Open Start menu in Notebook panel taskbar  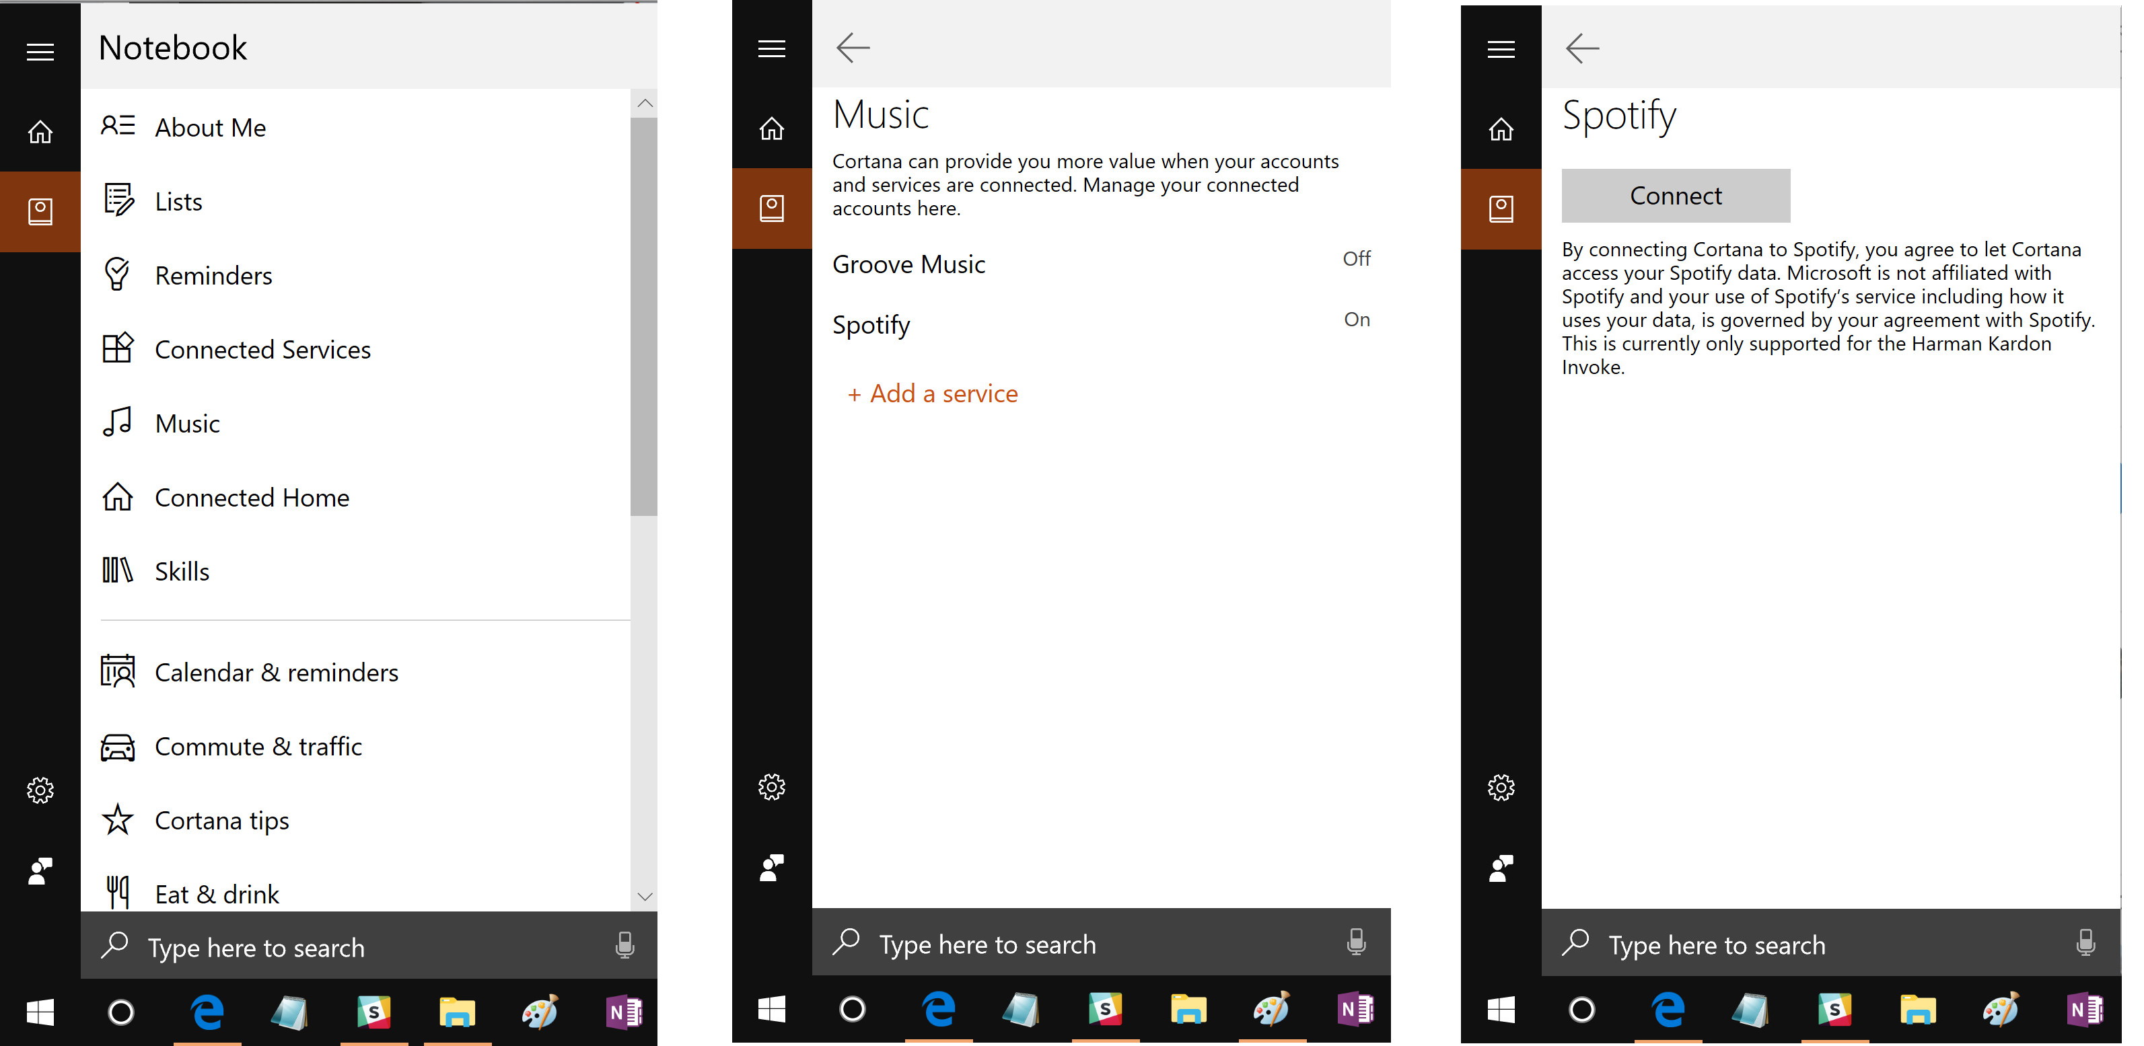tap(40, 1013)
